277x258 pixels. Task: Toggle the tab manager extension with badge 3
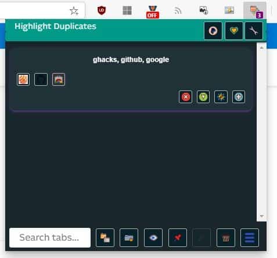click(255, 10)
